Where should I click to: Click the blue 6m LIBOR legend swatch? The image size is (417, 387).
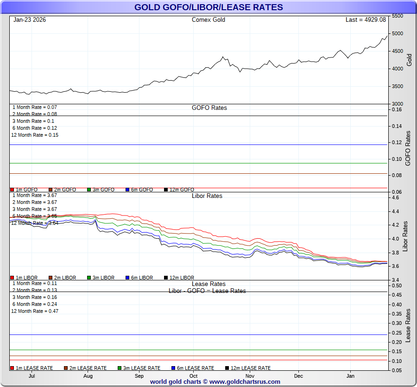(x=127, y=278)
